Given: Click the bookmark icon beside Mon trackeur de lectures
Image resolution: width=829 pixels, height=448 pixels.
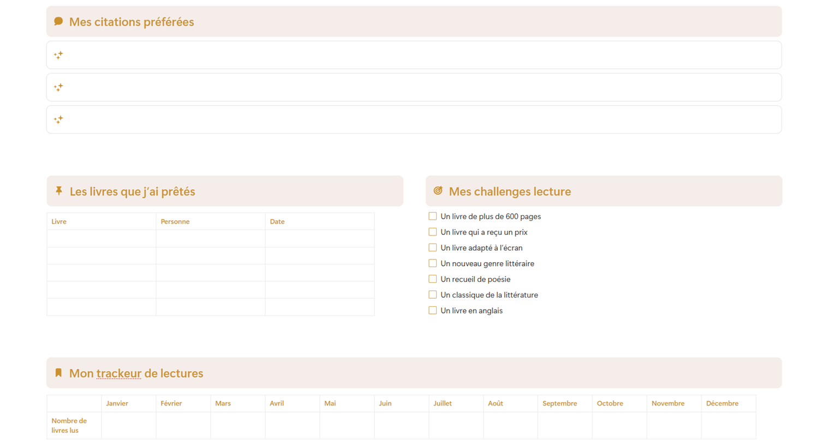Looking at the screenshot, I should (58, 373).
